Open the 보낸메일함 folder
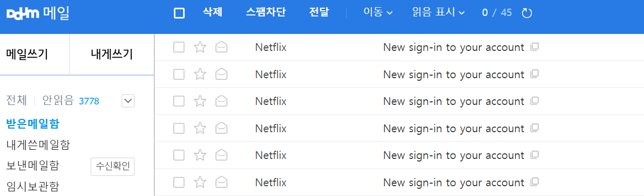 32,166
